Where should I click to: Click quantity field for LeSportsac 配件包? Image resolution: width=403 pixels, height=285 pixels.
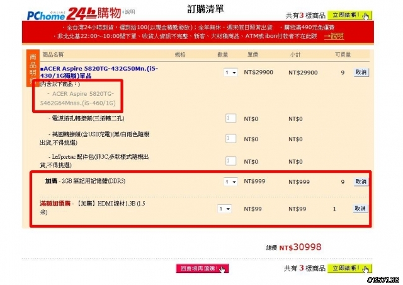[x=230, y=161]
